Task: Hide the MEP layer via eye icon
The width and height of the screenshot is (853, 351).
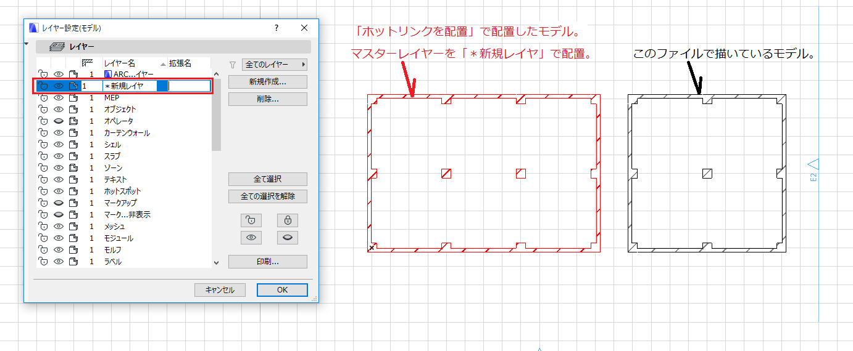Action: pos(59,97)
